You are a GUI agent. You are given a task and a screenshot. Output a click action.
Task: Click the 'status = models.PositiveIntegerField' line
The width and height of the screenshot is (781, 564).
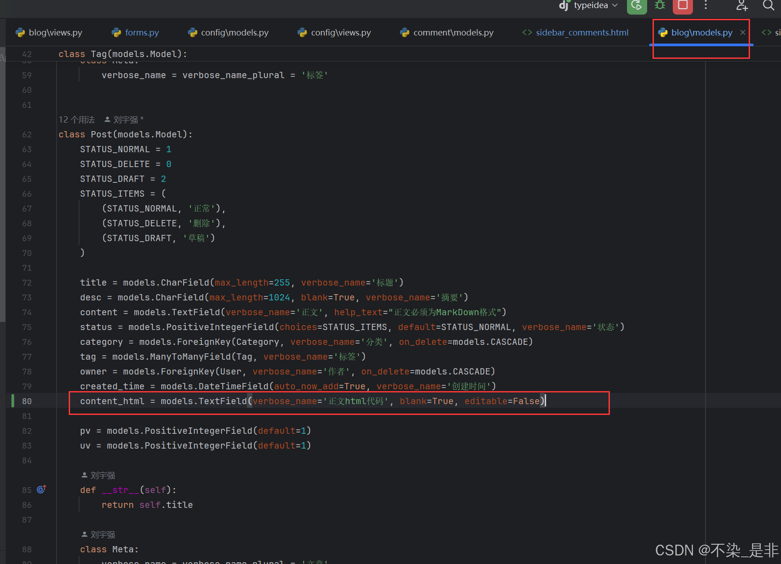pyautogui.click(x=352, y=327)
